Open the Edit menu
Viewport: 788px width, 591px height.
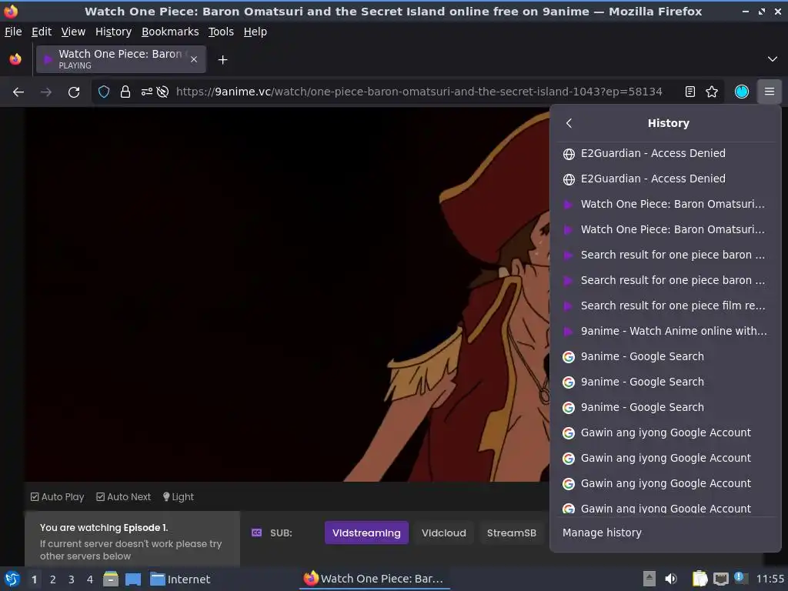click(x=42, y=32)
